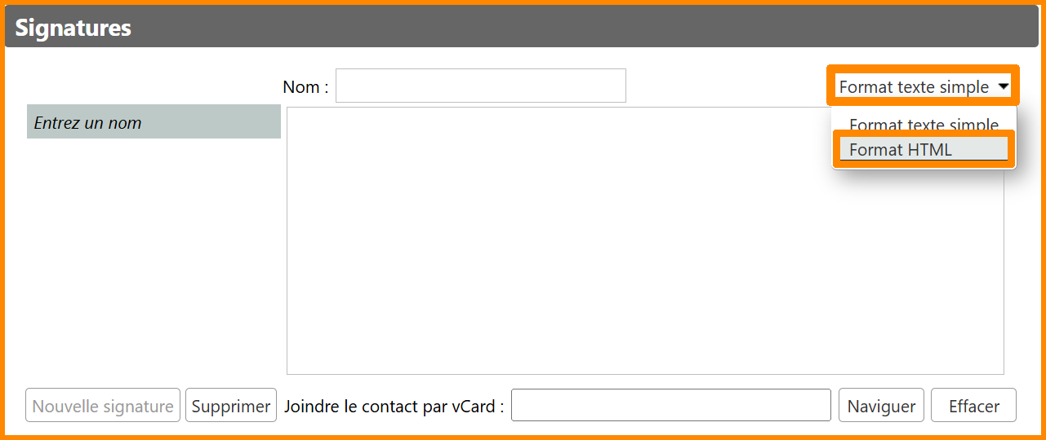Focus the vCard contact input field
This screenshot has height=440, width=1046.
[670, 406]
